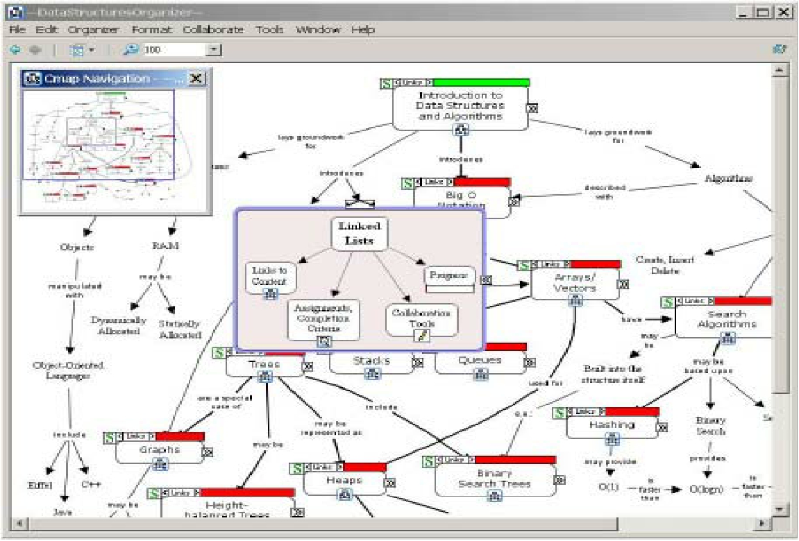Click the S icon on Graphs node
799x541 pixels.
(109, 438)
